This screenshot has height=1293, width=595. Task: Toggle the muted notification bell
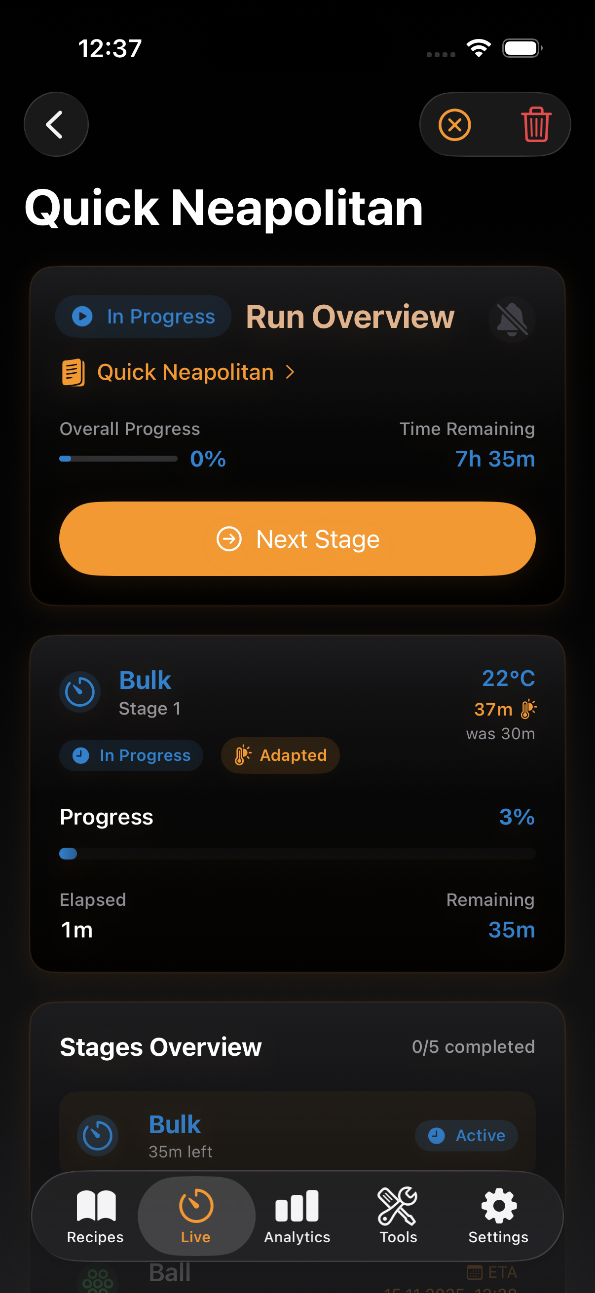coord(512,319)
